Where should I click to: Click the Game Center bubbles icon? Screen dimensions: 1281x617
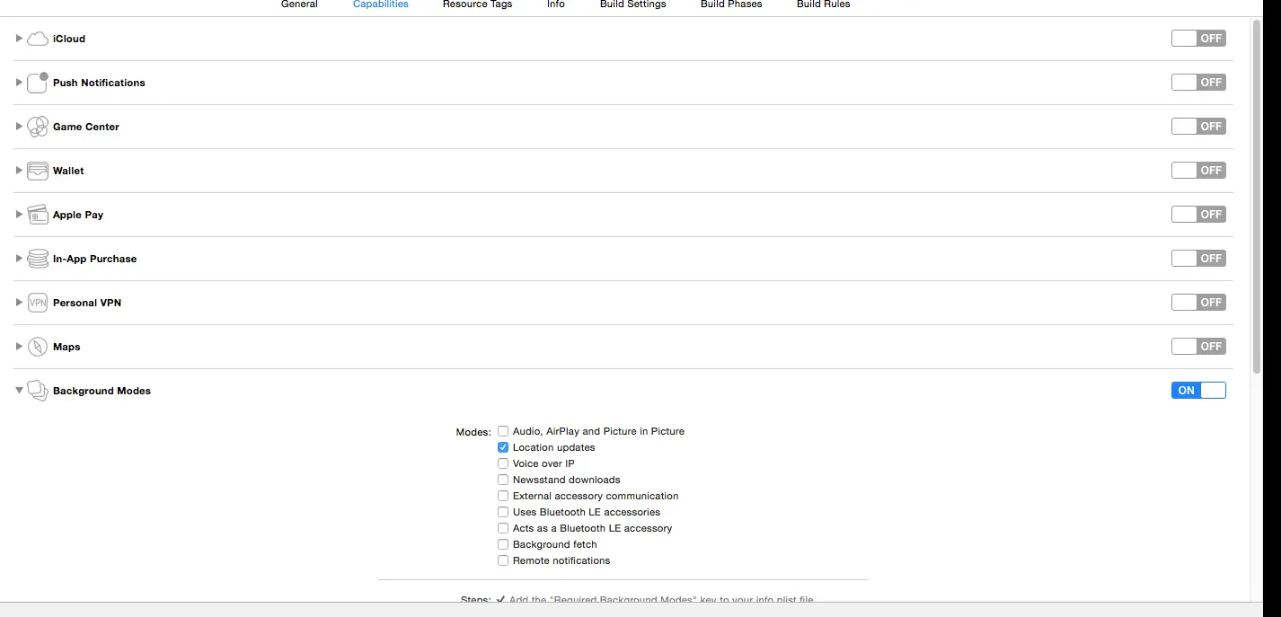pos(38,127)
